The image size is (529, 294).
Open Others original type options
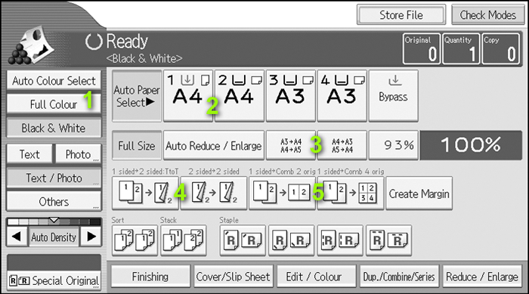tap(54, 202)
